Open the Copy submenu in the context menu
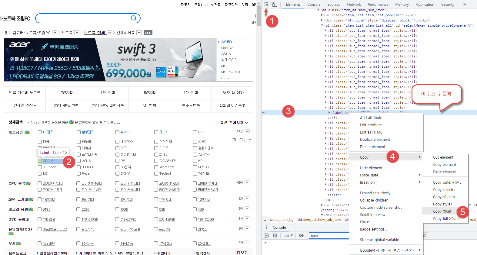Image resolution: width=477 pixels, height=255 pixels. [385, 157]
